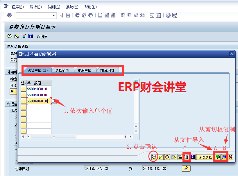Click the yellow arrow button under 检索

[13, 92]
